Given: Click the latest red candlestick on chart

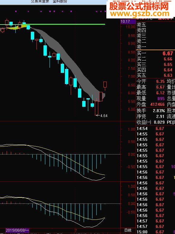Looking at the screenshot, I should click(105, 85).
